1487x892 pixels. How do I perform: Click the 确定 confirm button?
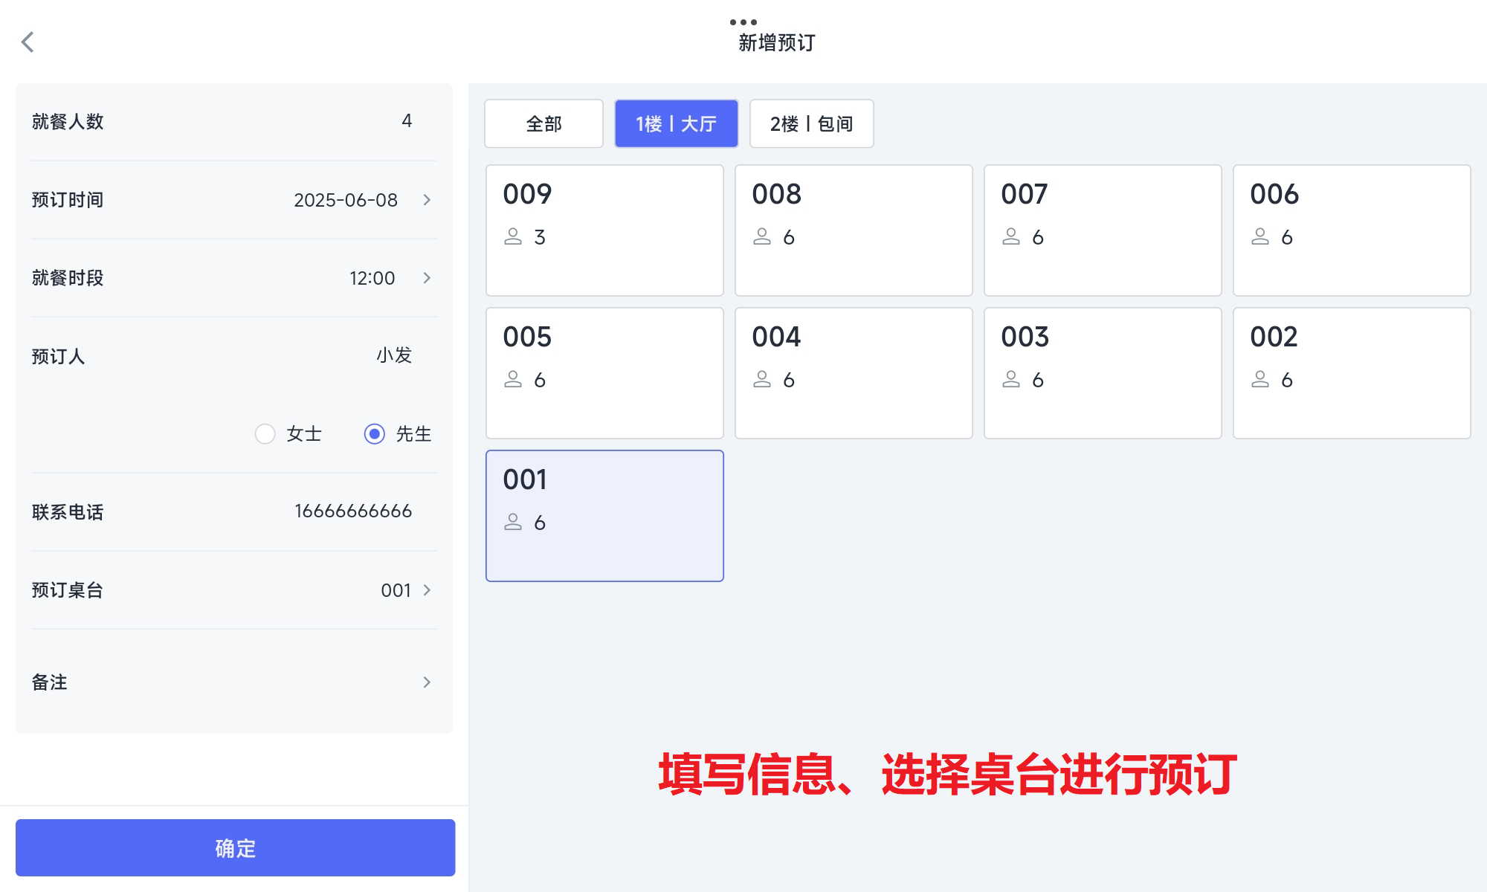pos(235,847)
